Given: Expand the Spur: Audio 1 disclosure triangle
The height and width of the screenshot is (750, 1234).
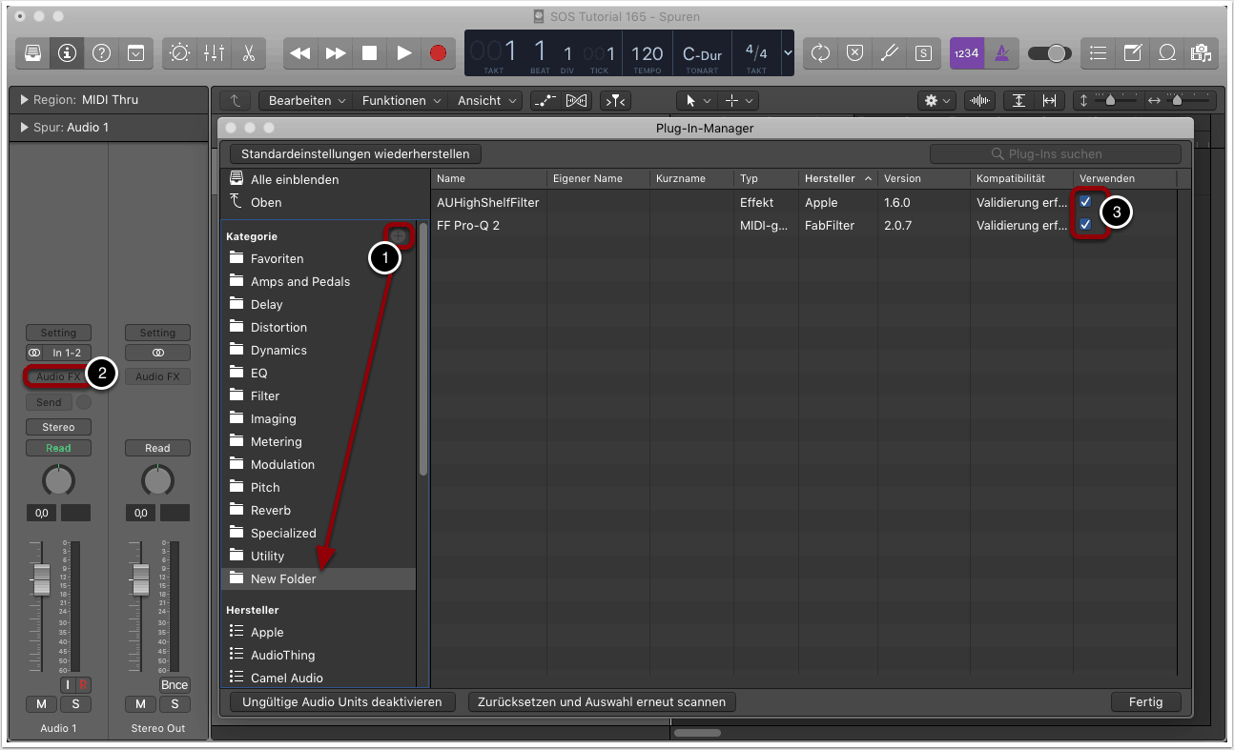Looking at the screenshot, I should pos(24,128).
